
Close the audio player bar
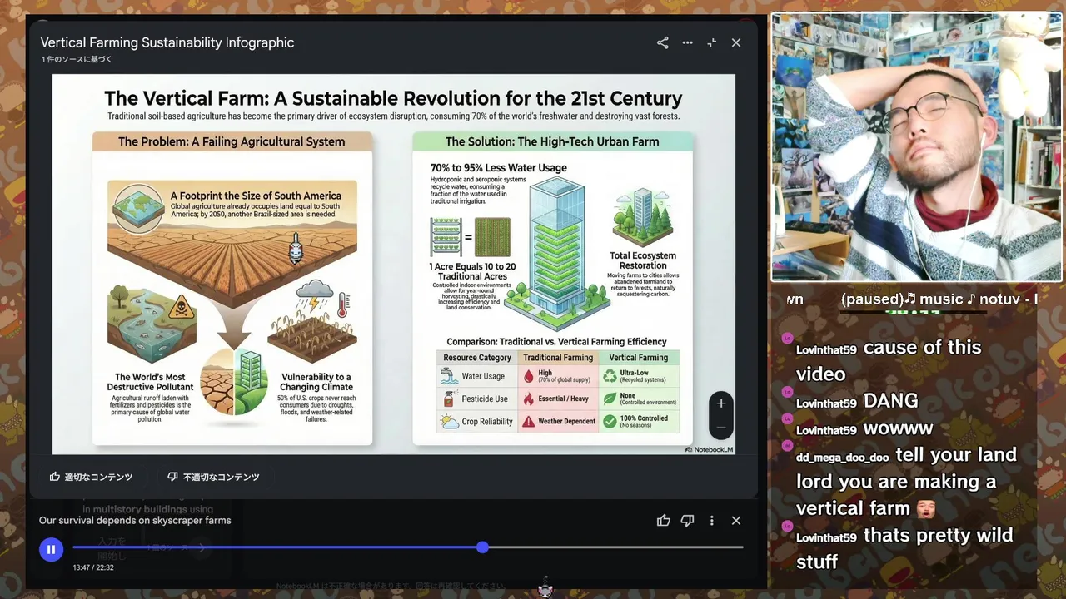(x=736, y=521)
